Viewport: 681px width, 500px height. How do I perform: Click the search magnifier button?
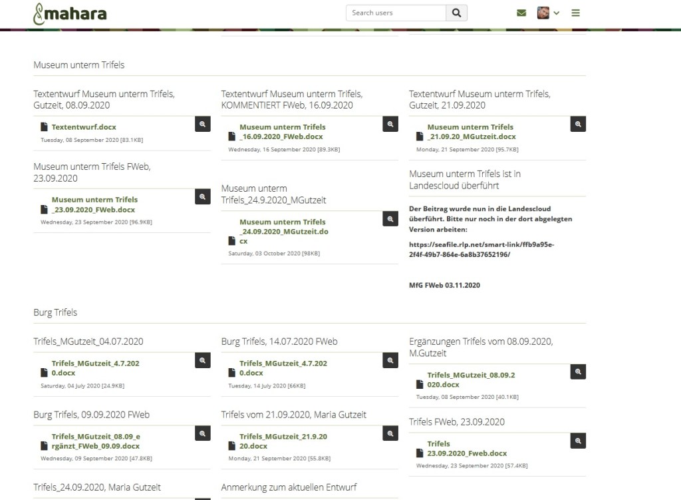point(456,13)
